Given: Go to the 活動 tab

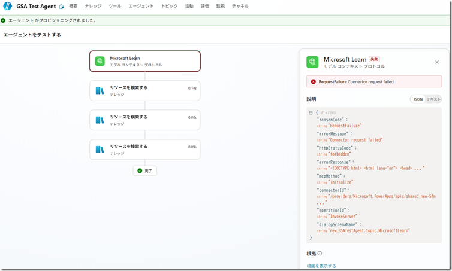Looking at the screenshot, I should pyautogui.click(x=189, y=6).
